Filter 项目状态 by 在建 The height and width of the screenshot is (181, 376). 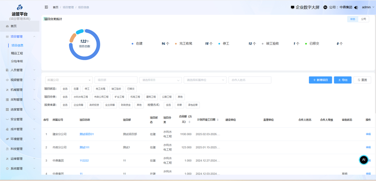click(76, 89)
